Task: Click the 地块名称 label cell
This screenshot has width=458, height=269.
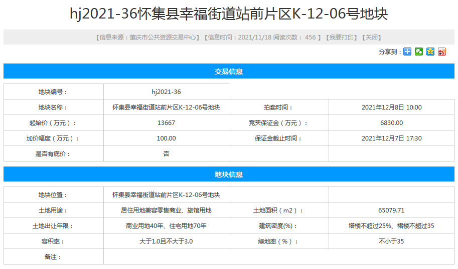Action: click(54, 107)
